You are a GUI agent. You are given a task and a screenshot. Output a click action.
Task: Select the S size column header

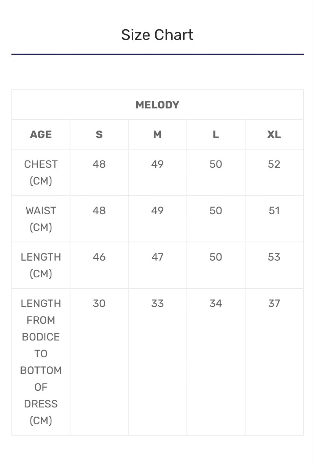click(99, 135)
